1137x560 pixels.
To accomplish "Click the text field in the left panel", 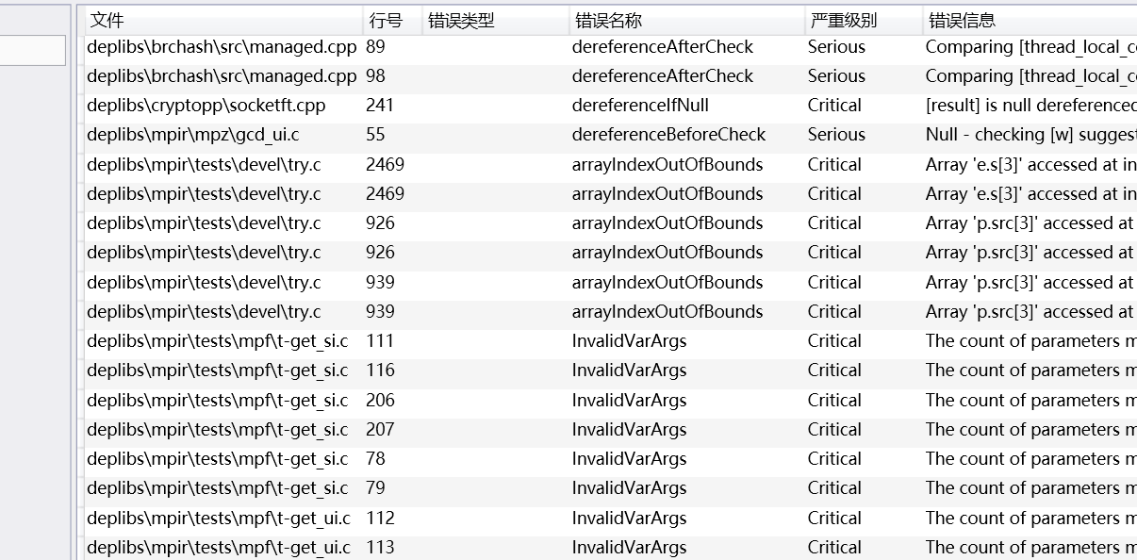I will (x=32, y=51).
